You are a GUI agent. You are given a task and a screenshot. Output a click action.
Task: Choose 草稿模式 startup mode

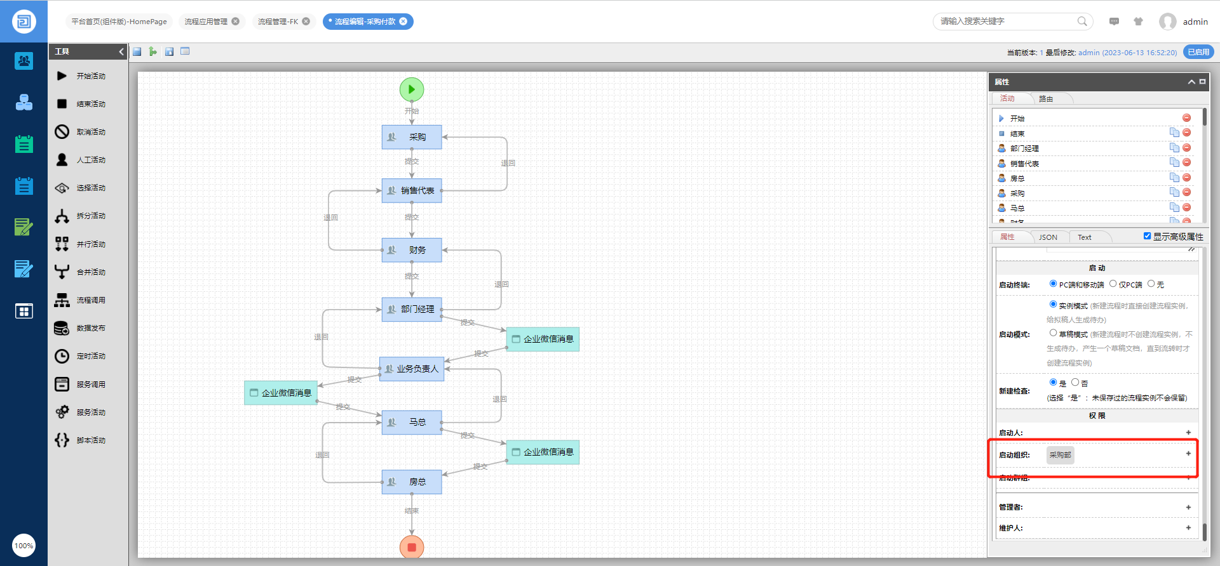1054,333
